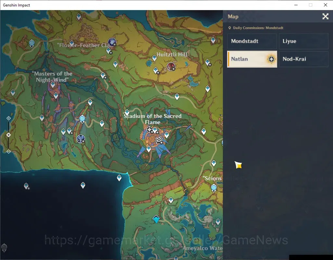Image resolution: width=333 pixels, height=260 pixels.
Task: Click the "Flower-Feather Clan" map label
Action: 84,45
